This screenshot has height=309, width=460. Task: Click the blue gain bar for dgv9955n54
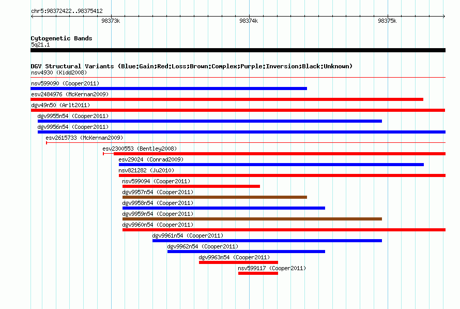[x=210, y=121]
